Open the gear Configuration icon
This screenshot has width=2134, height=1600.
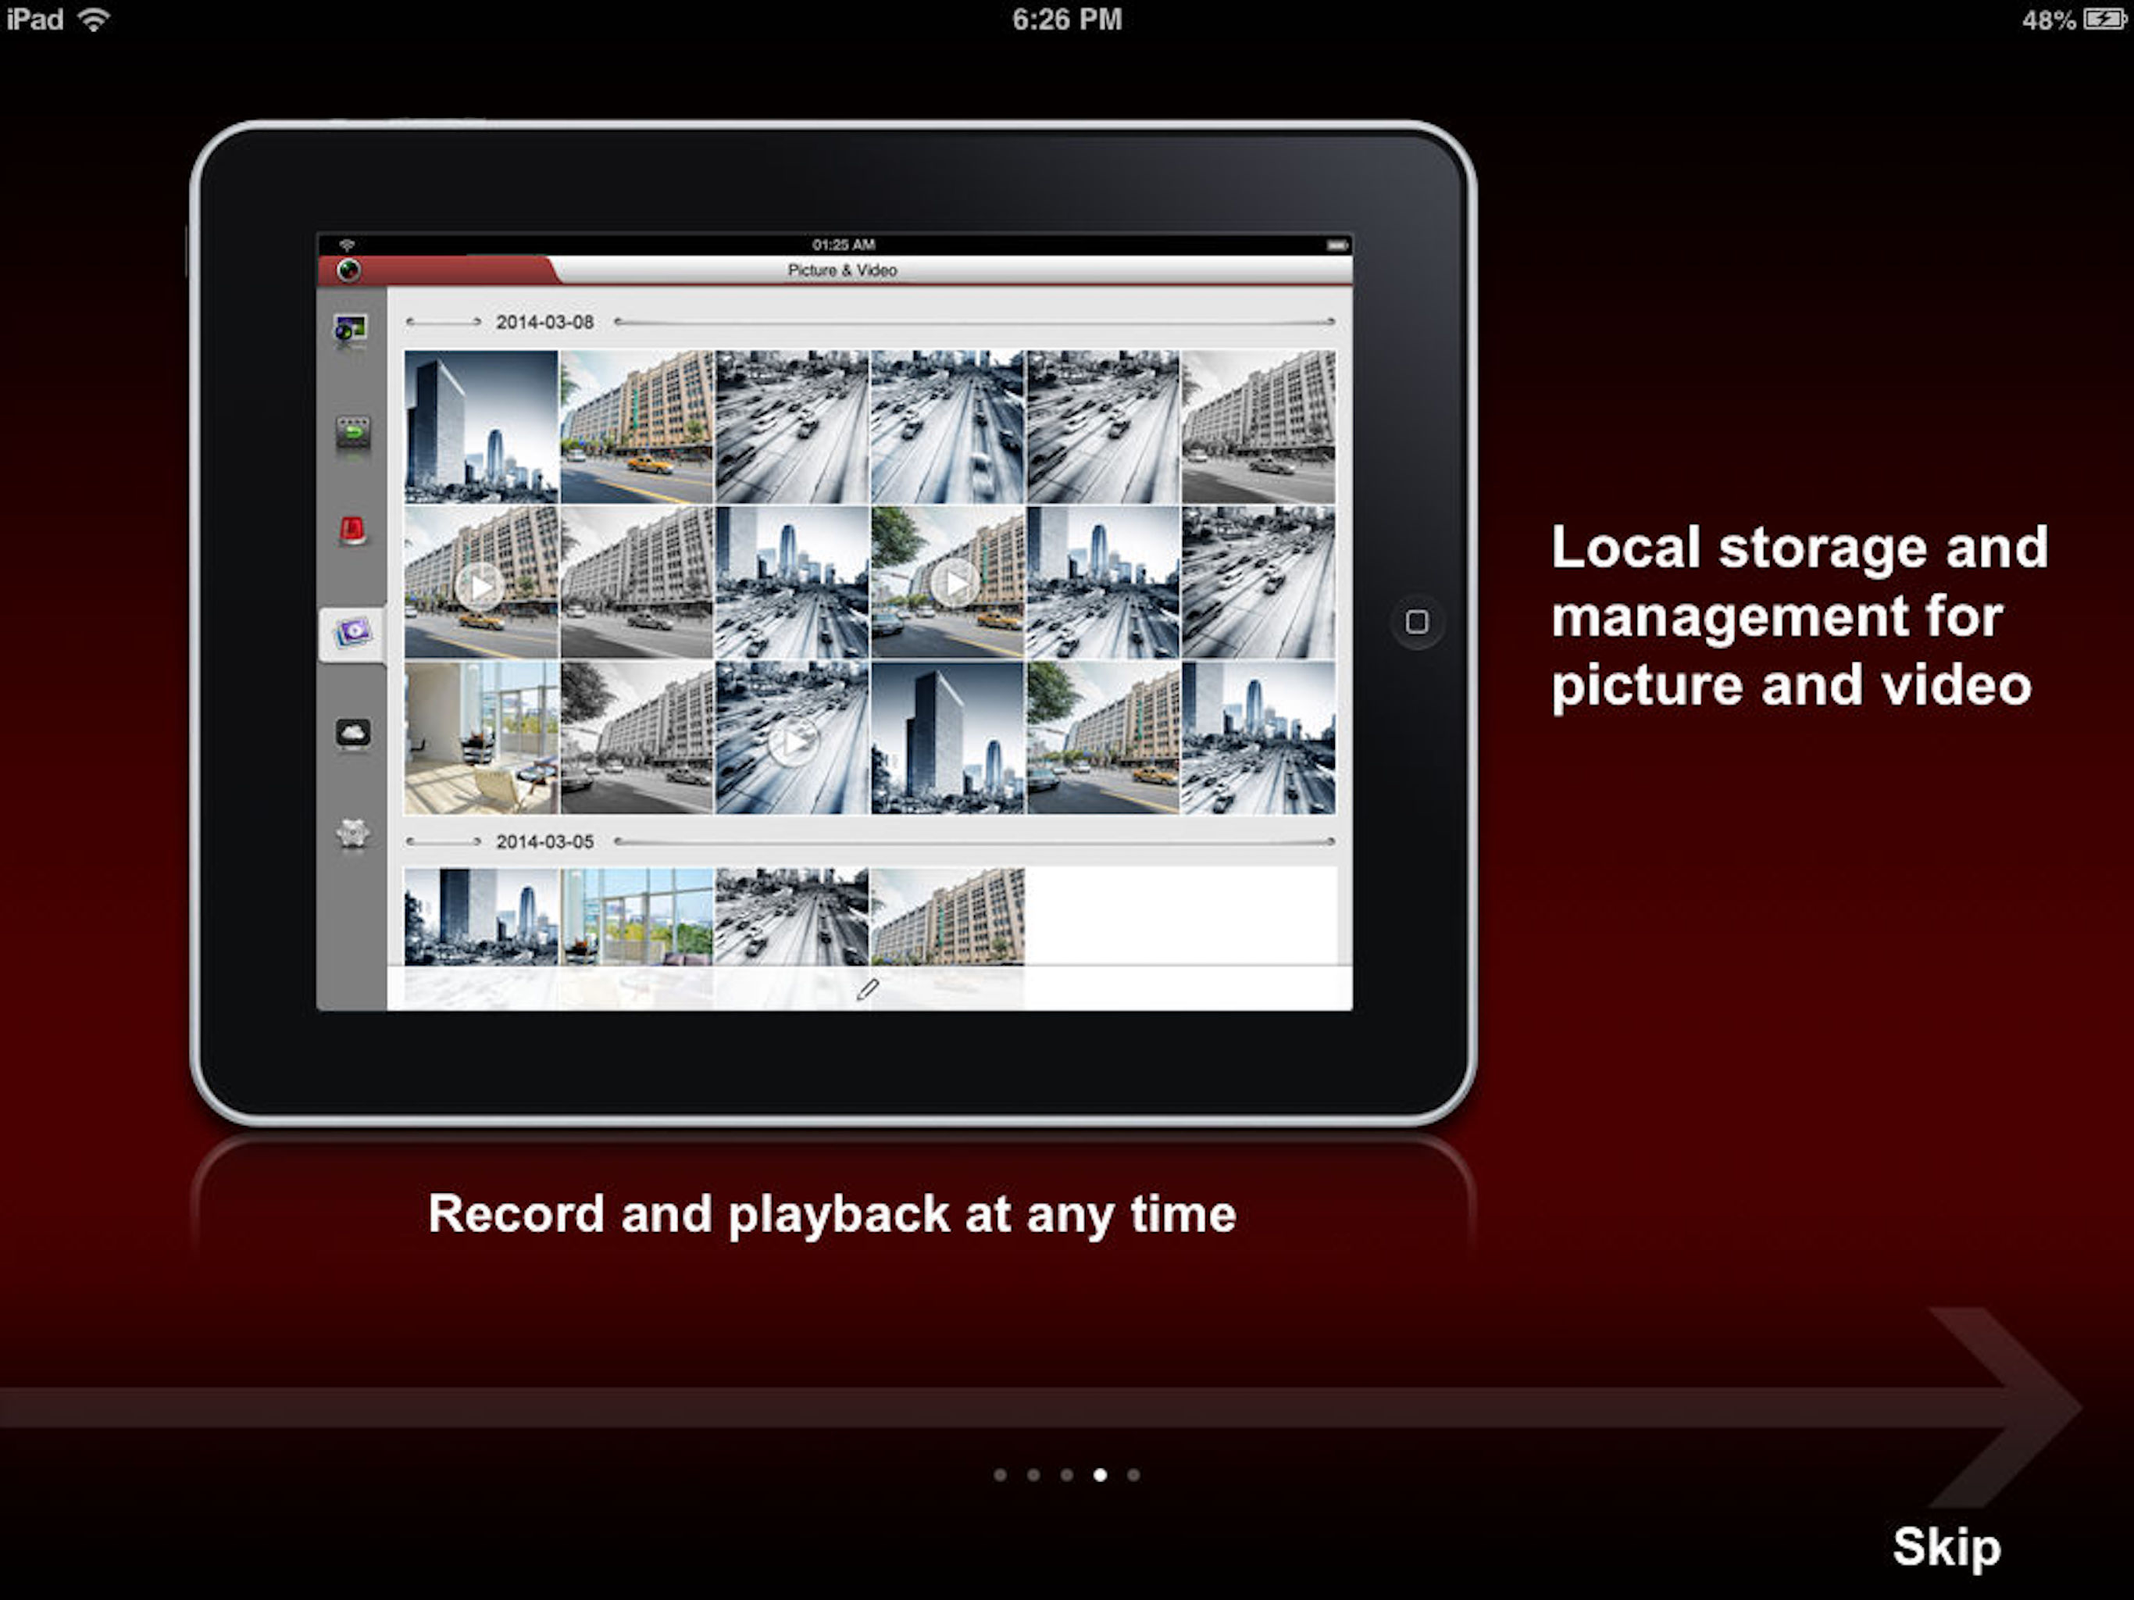pos(353,833)
